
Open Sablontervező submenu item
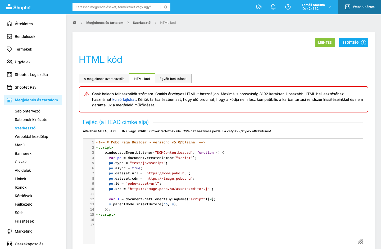click(x=28, y=111)
